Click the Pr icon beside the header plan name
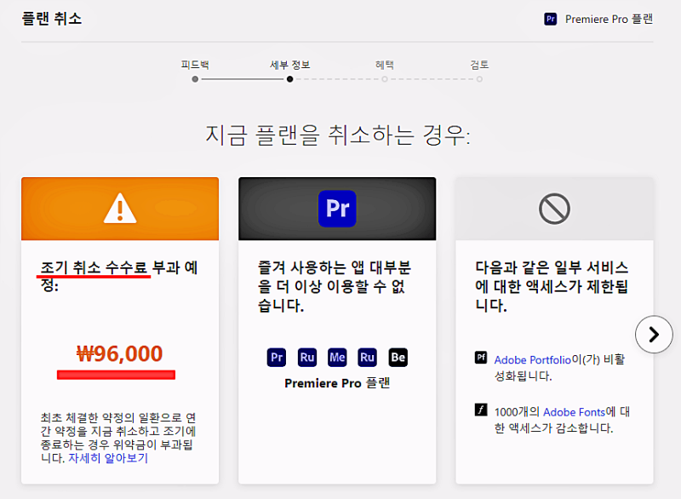 point(550,19)
